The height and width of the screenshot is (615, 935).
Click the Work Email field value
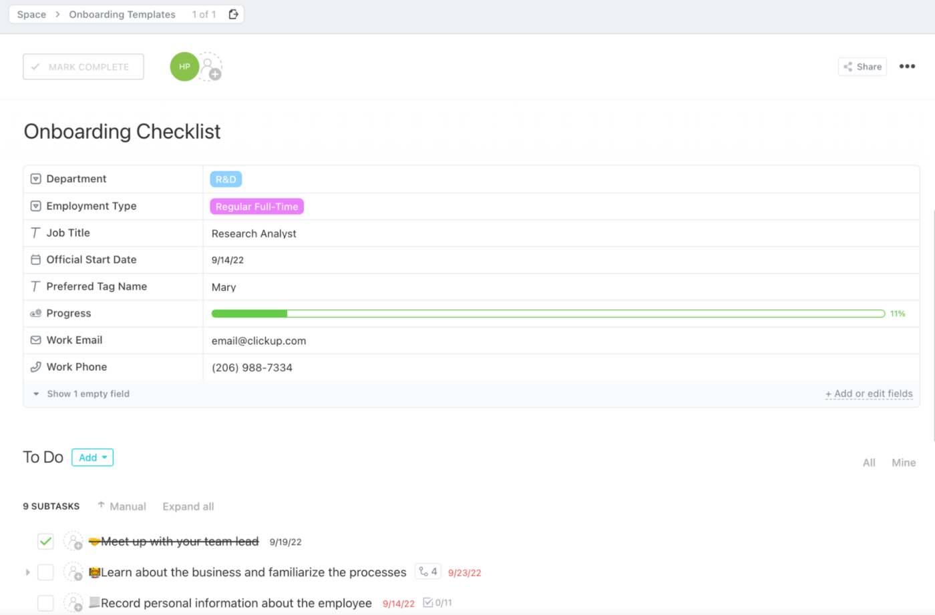(x=259, y=341)
